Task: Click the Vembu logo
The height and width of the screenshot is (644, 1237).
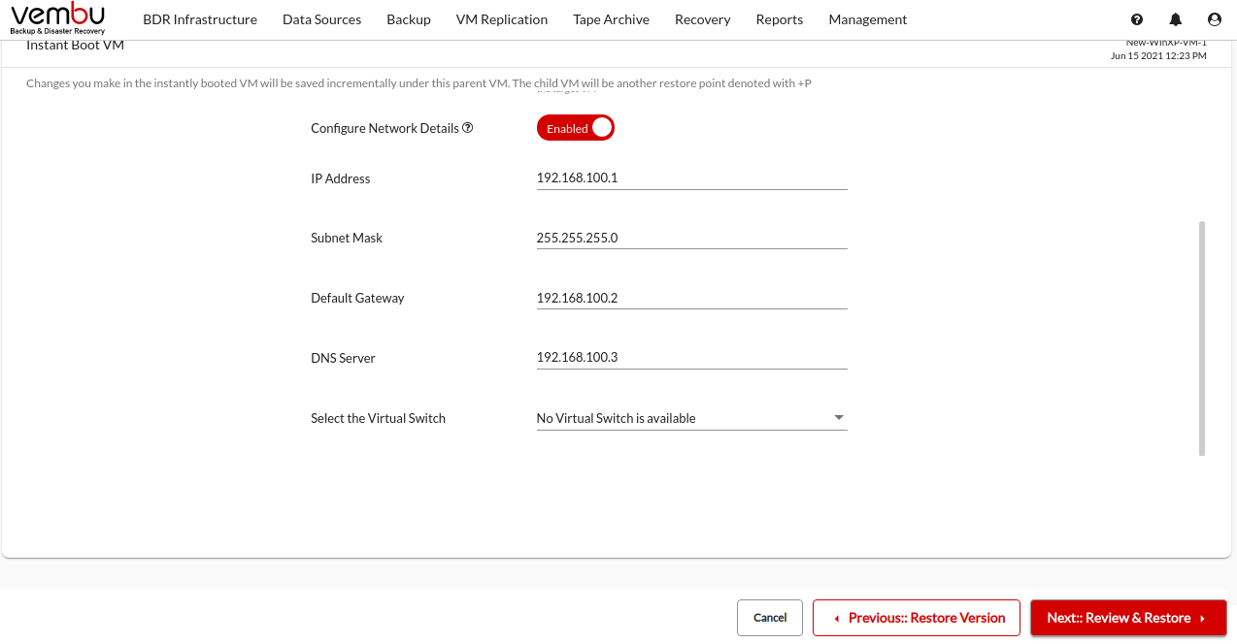Action: [x=57, y=18]
